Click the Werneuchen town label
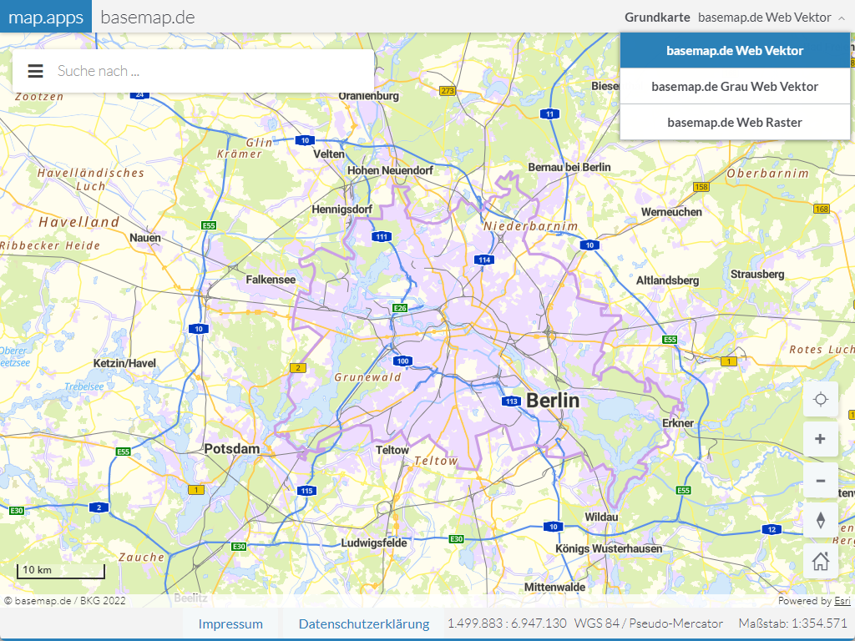This screenshot has height=641, width=855. point(671,212)
